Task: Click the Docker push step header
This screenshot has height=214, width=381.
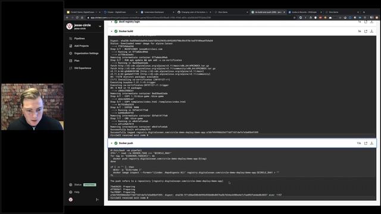Action: click(x=242, y=143)
